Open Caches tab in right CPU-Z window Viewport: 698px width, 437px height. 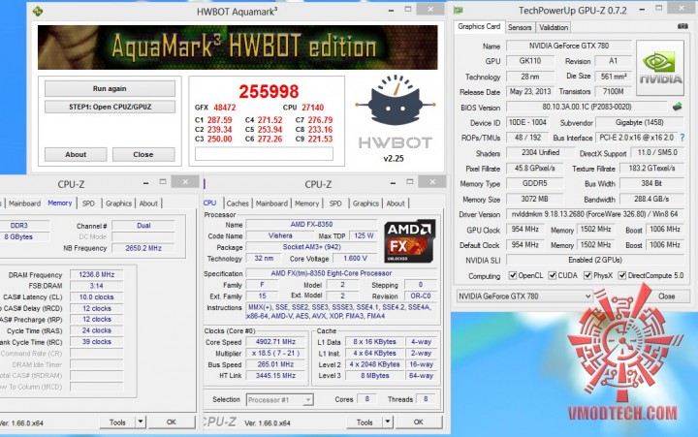coord(238,203)
